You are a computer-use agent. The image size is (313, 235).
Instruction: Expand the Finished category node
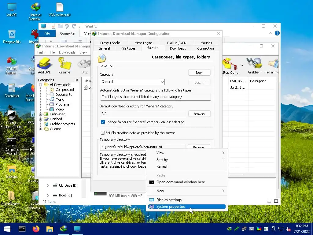tap(41, 119)
